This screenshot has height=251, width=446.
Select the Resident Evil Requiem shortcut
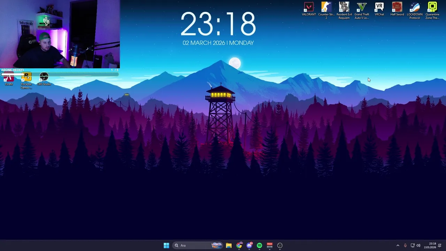pos(344,10)
